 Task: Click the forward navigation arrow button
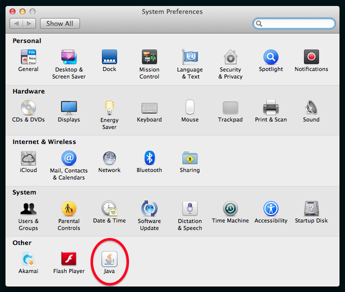click(29, 23)
